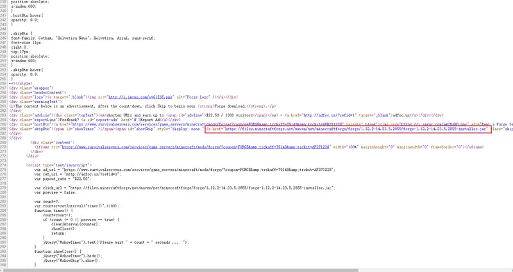Click the "var click_url" line

click(185, 188)
